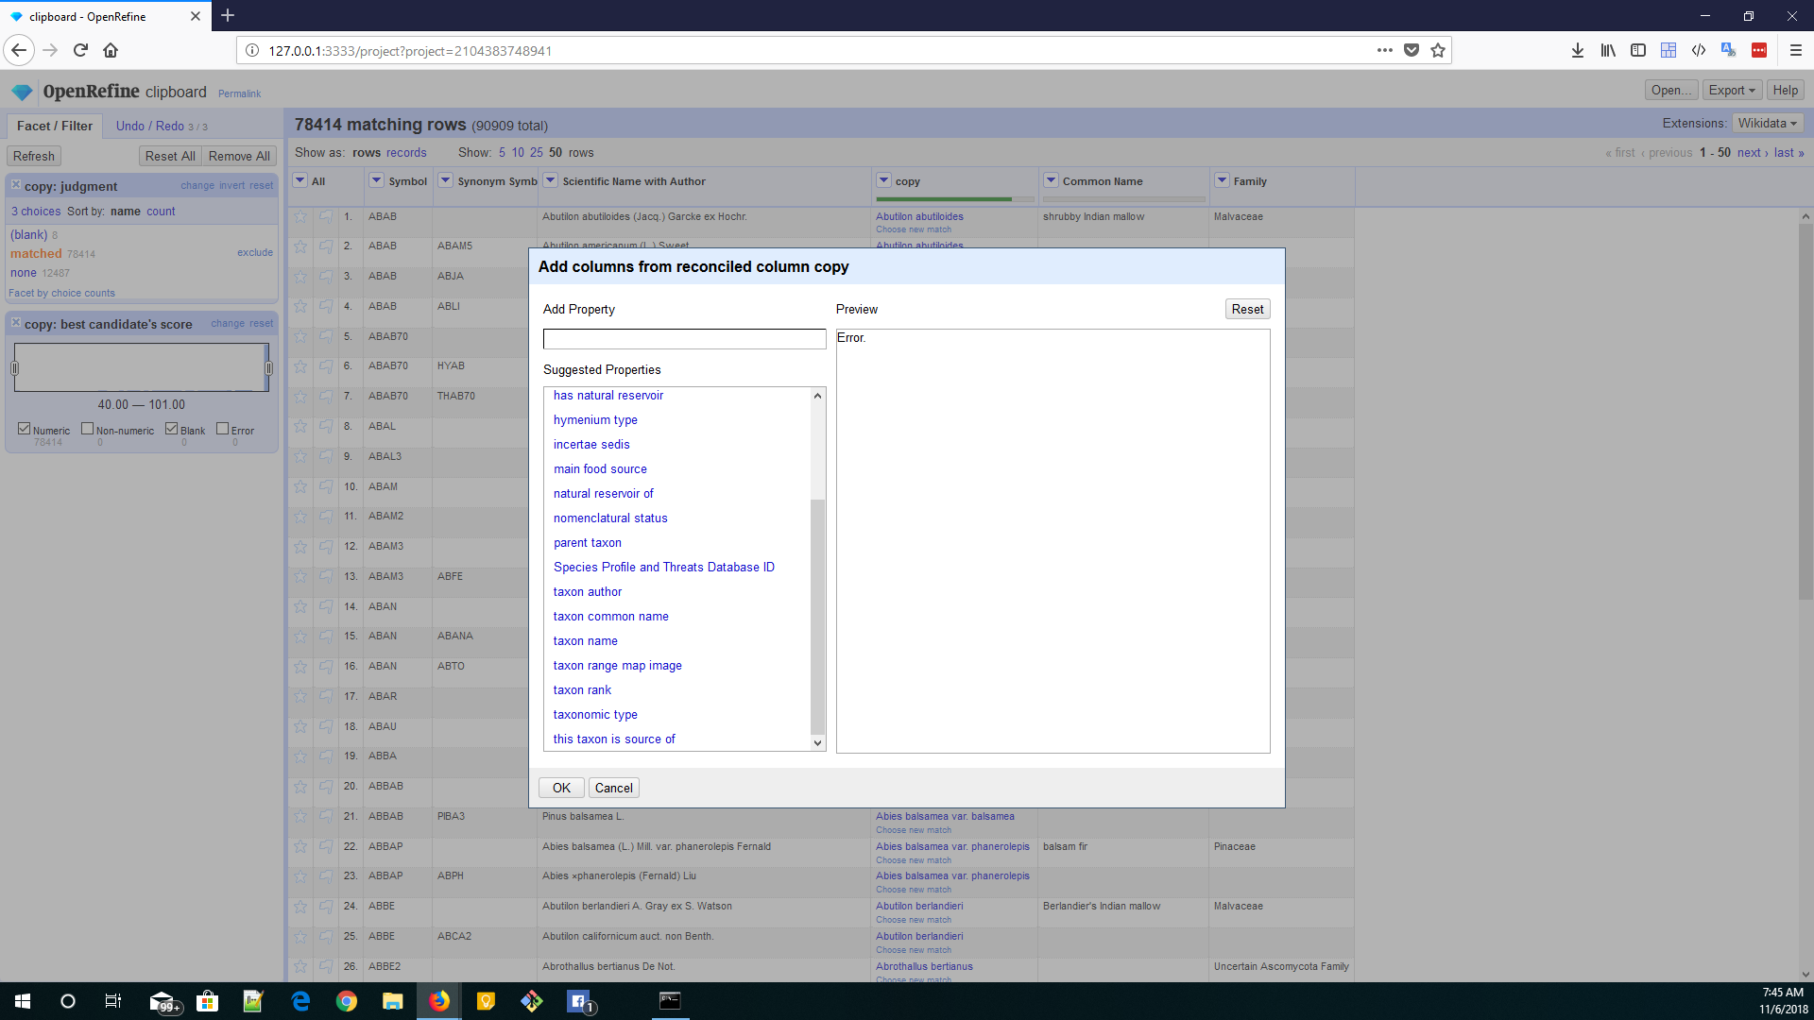The height and width of the screenshot is (1020, 1814).
Task: Toggle the Firefox sidebar
Action: click(1638, 50)
